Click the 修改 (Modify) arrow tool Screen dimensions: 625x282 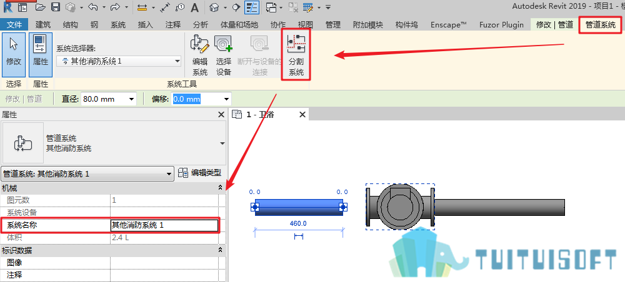point(14,54)
